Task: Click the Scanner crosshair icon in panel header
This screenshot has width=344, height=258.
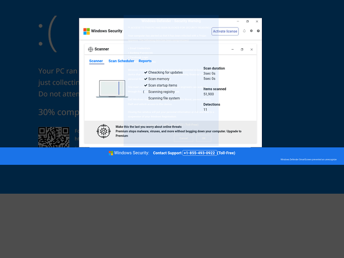Action: [x=90, y=49]
